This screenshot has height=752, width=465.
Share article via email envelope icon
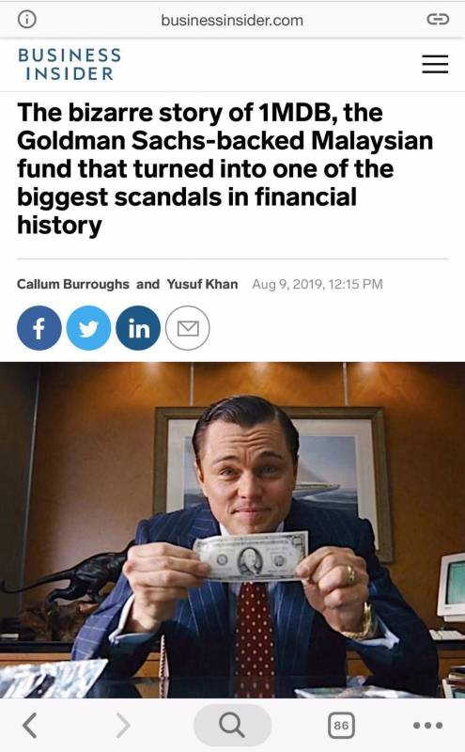point(188,328)
